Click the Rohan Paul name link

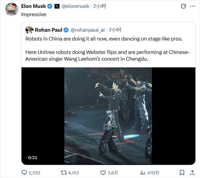pos(48,30)
